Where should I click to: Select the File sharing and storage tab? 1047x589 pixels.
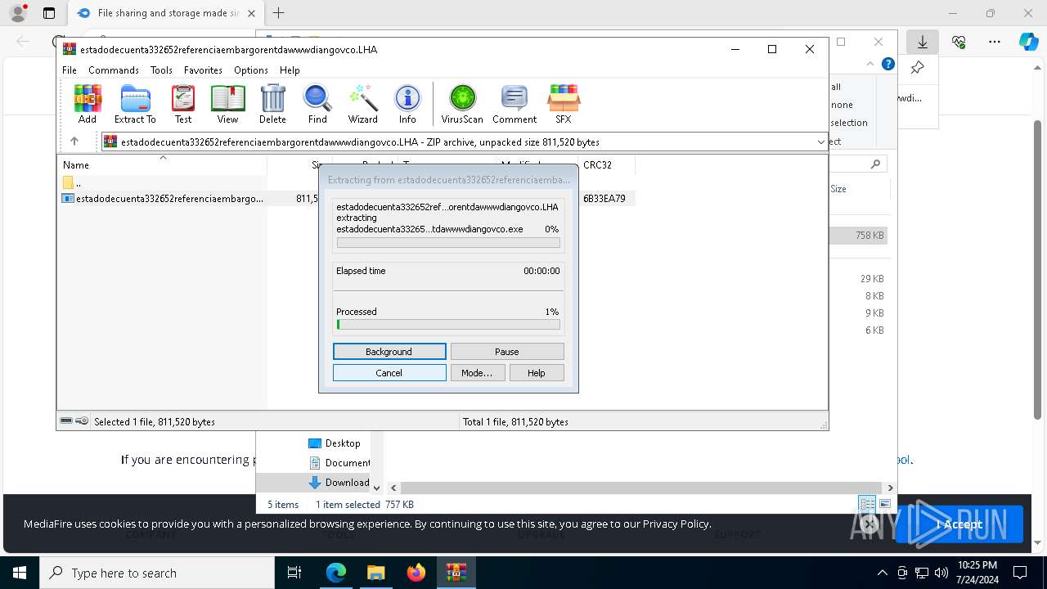(x=166, y=13)
